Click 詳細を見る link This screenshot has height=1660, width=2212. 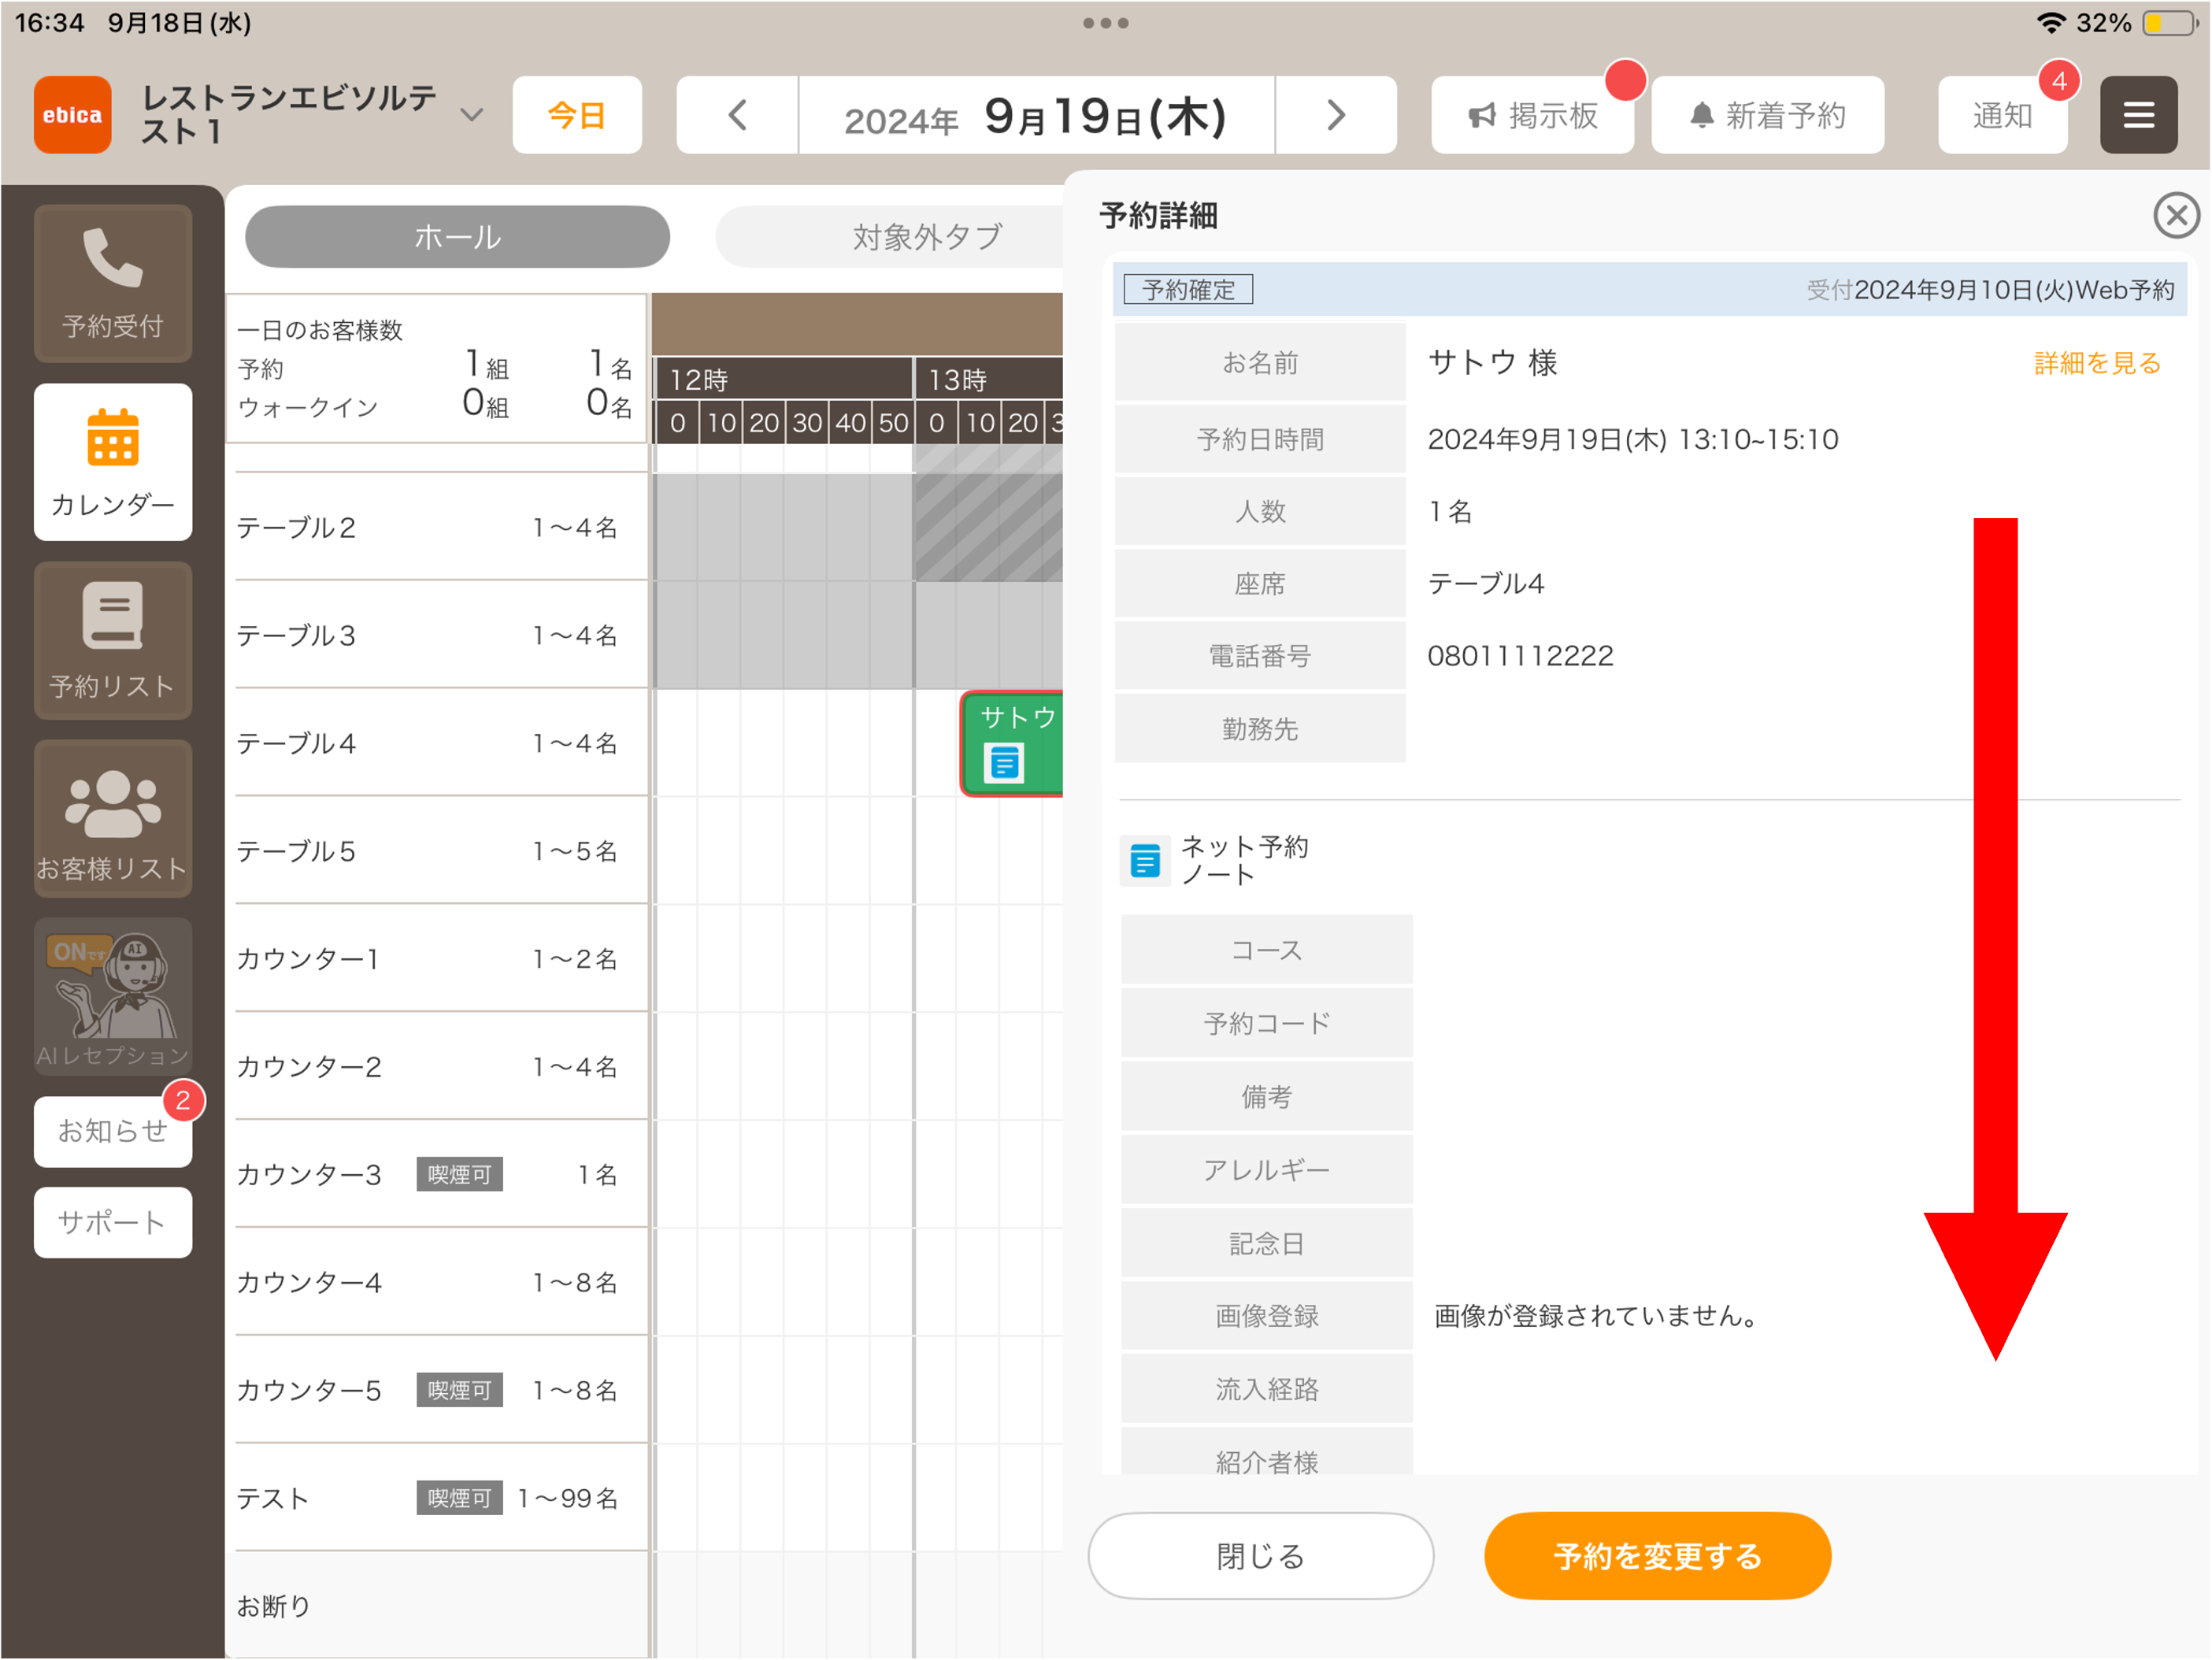[x=2097, y=363]
